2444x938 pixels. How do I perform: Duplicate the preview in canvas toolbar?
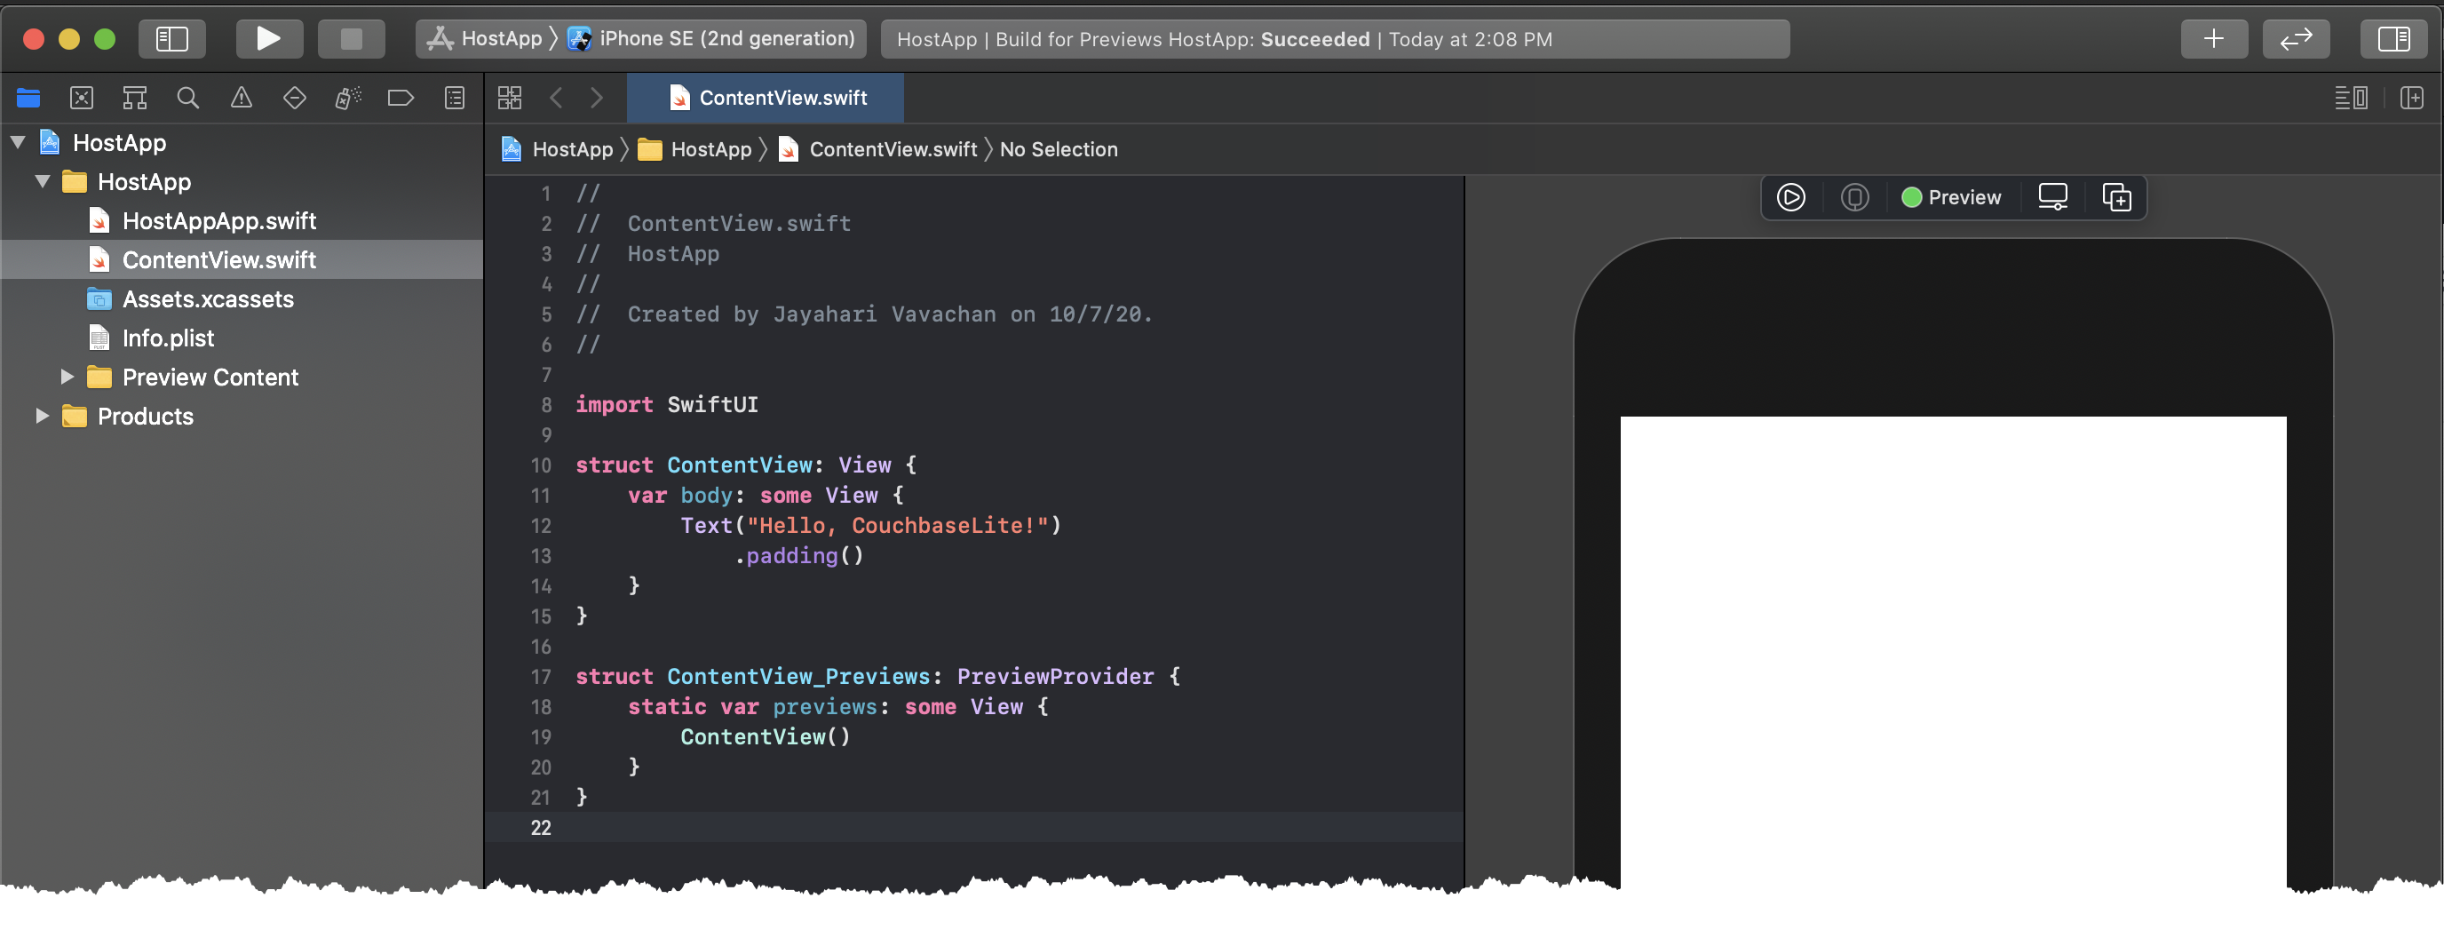tap(2115, 197)
